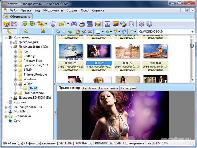Click the binoculars search icon
Screen dimensions: 197x148
coord(74,24)
